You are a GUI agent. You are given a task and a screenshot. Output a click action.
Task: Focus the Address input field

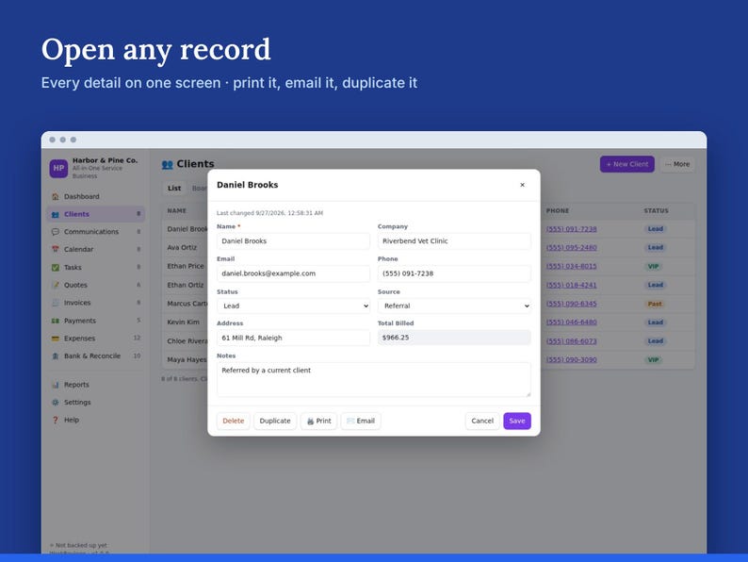click(293, 338)
